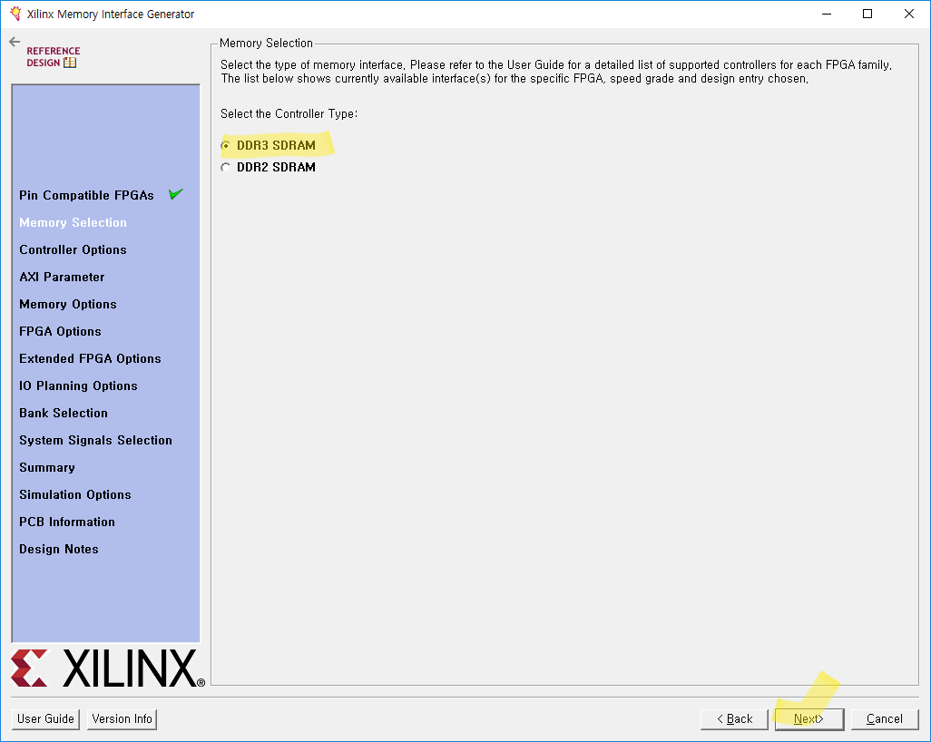Open the Design Notes step
Screen dimensions: 931x742
[59, 550]
